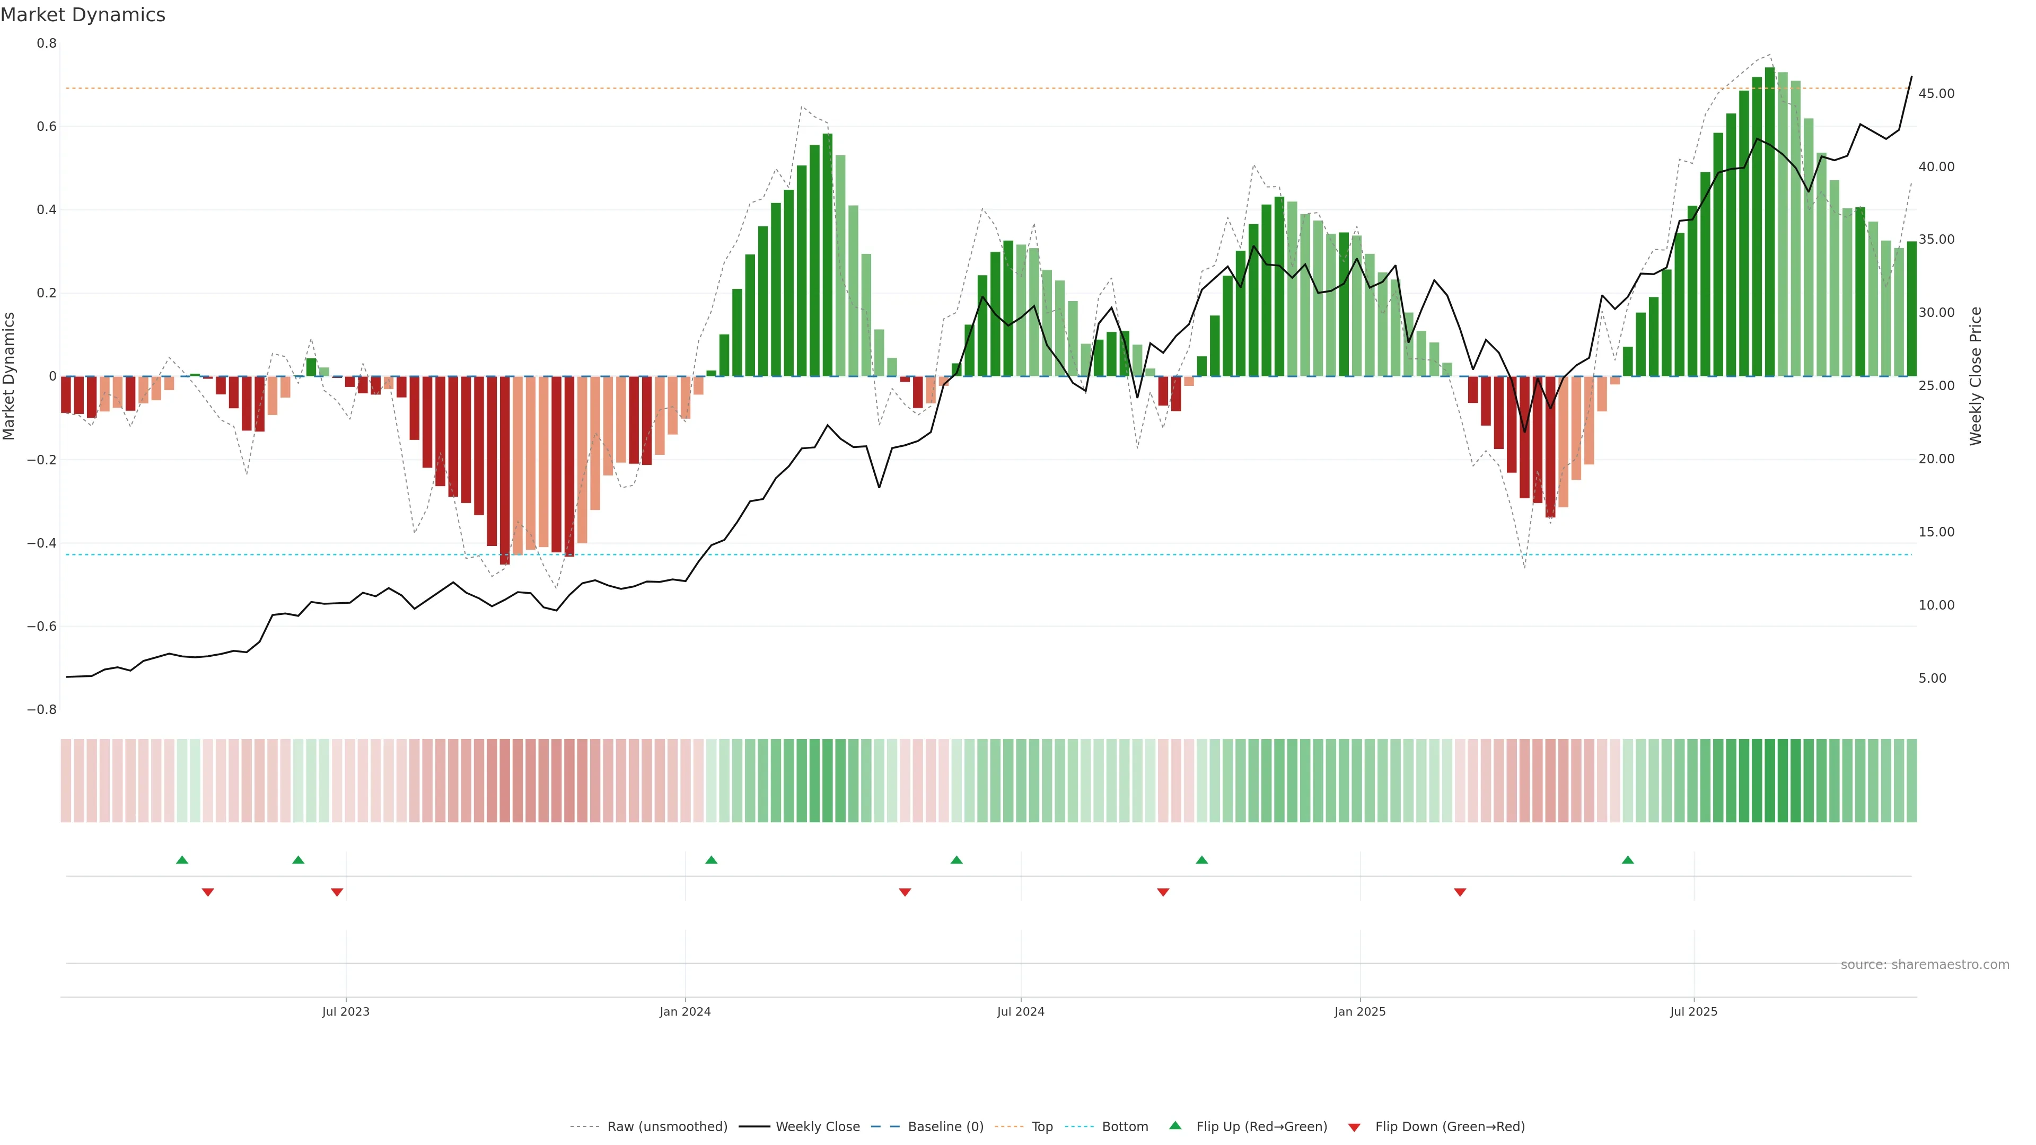Click the first green flip-up triangle marker

182,860
